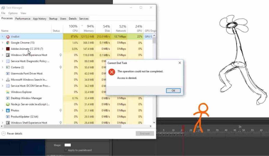The height and width of the screenshot is (156, 269).
Task: Click the Service Host: Diagnostic Policy icon
Action: click(x=8, y=61)
